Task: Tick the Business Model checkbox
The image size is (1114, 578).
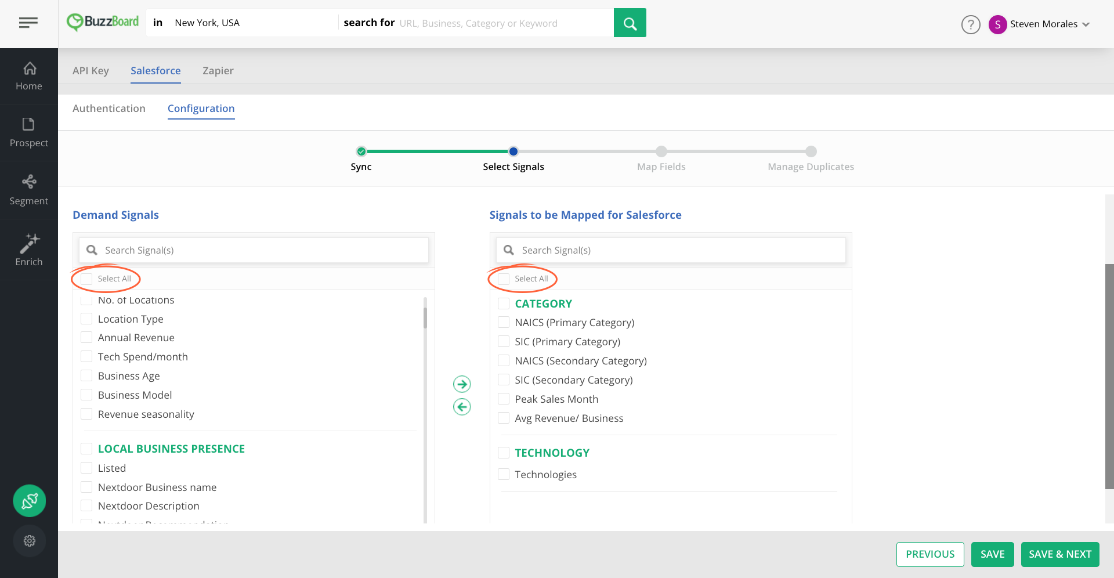Action: [x=86, y=395]
